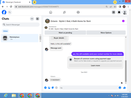Click Mark as pending button
This screenshot has width=131, height=98.
click(65, 33)
